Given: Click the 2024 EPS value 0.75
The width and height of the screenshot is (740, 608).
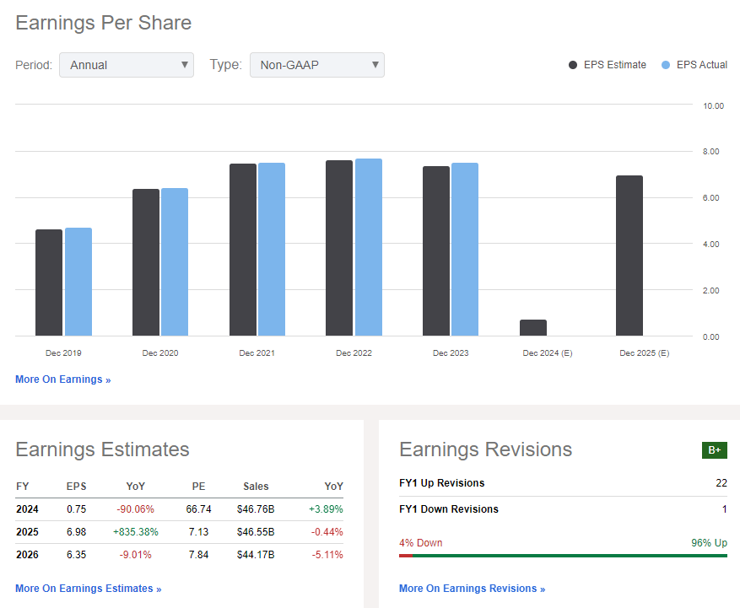Looking at the screenshot, I should tap(77, 509).
